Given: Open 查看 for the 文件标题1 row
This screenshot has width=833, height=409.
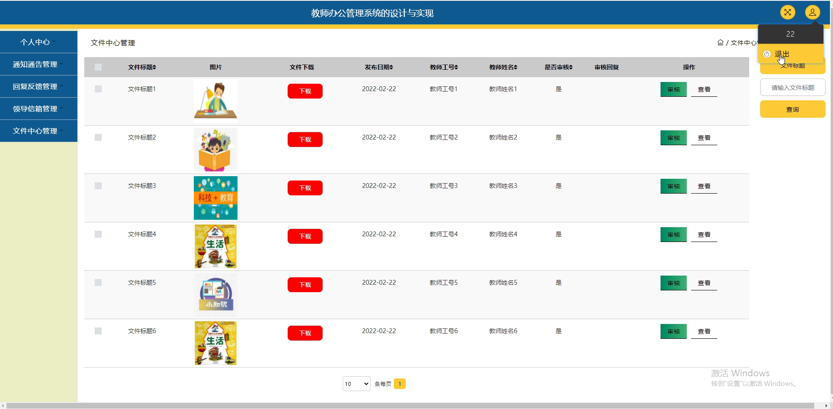Looking at the screenshot, I should point(704,89).
